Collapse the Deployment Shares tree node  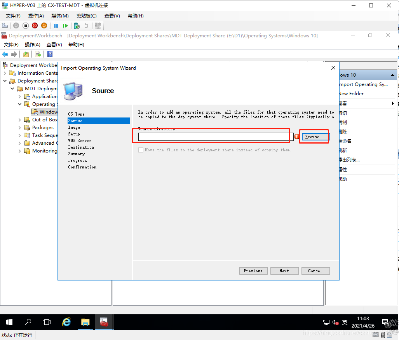5,81
